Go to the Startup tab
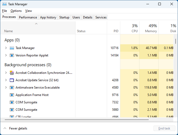The height and width of the screenshot is (135, 178). (x=64, y=17)
